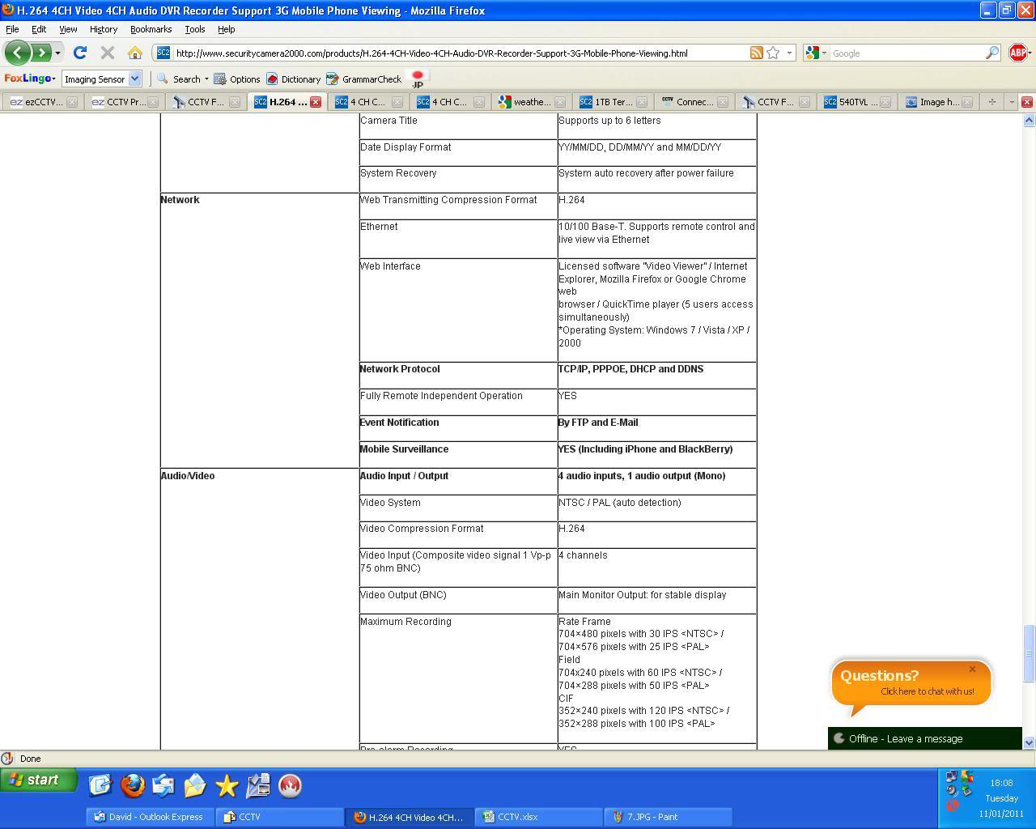Run the search with the magnifier icon
This screenshot has width=1036, height=829.
pos(991,53)
